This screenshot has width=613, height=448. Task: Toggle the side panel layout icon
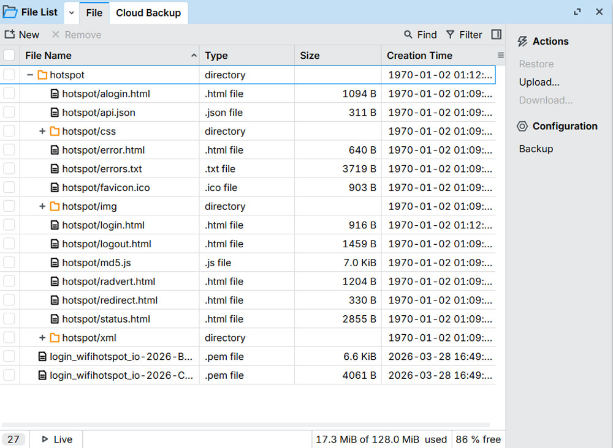tap(497, 35)
